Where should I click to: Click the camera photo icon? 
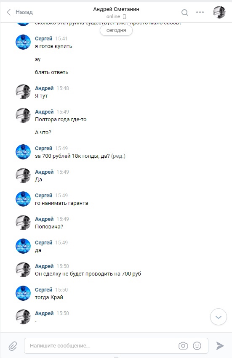click(x=183, y=346)
